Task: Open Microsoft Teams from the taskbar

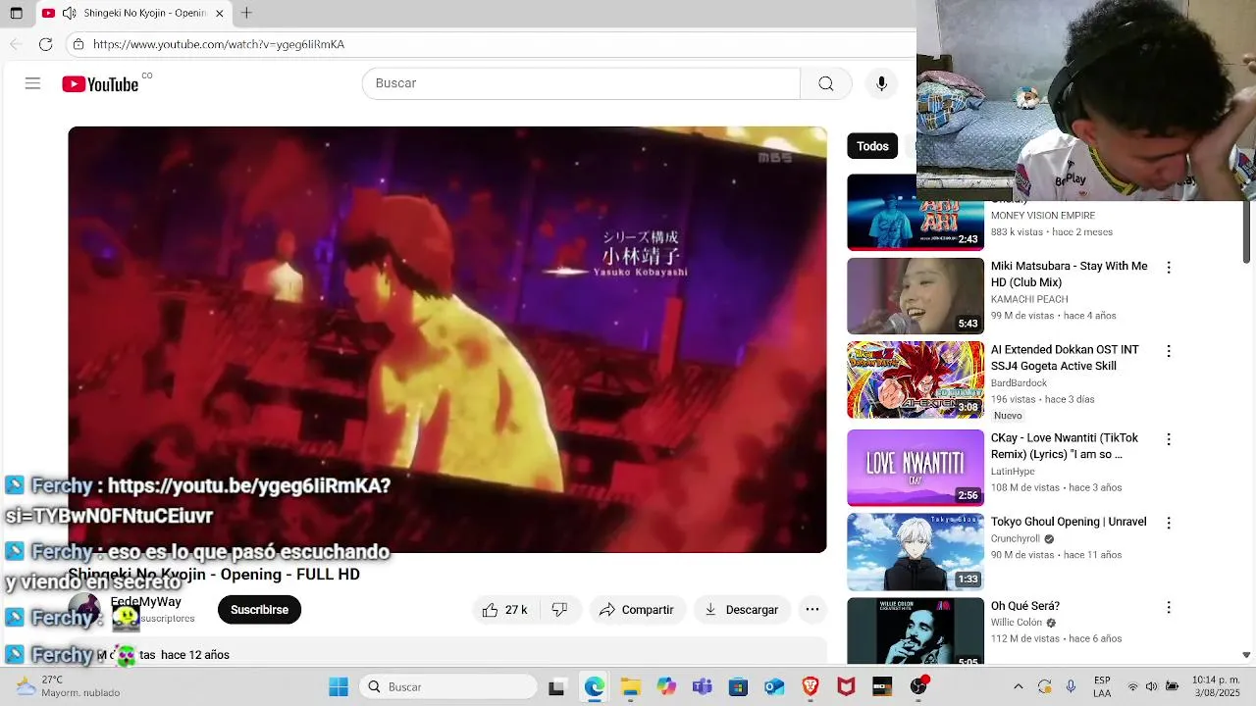Action: 702,687
